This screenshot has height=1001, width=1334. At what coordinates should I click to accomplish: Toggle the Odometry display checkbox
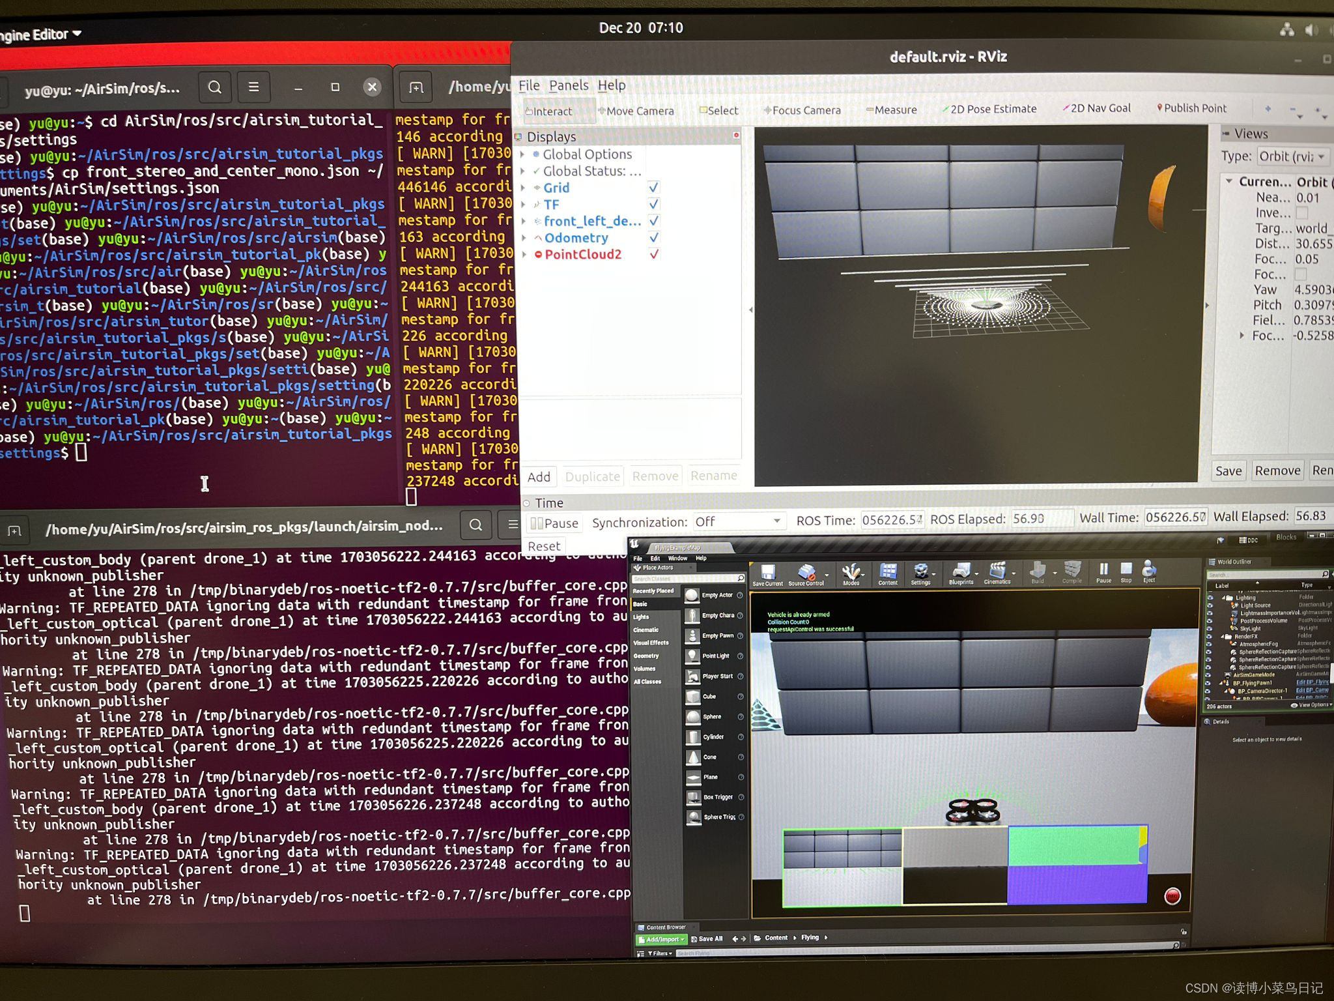click(x=654, y=237)
